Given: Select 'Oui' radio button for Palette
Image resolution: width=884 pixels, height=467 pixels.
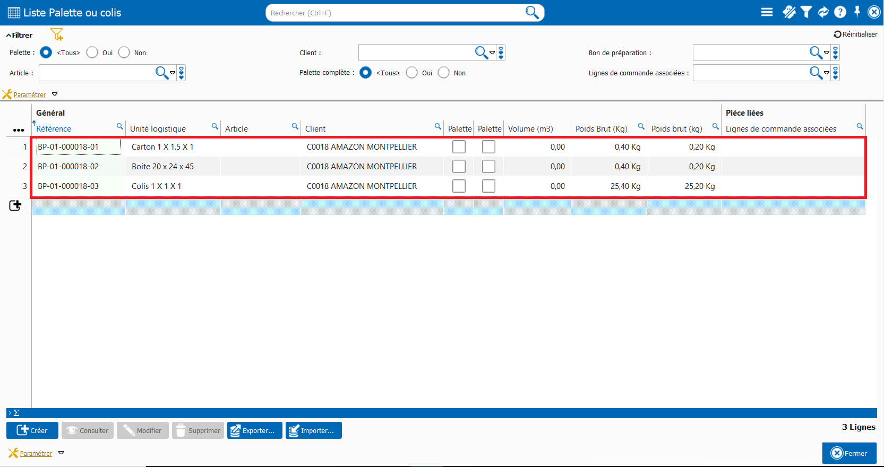Looking at the screenshot, I should [92, 53].
